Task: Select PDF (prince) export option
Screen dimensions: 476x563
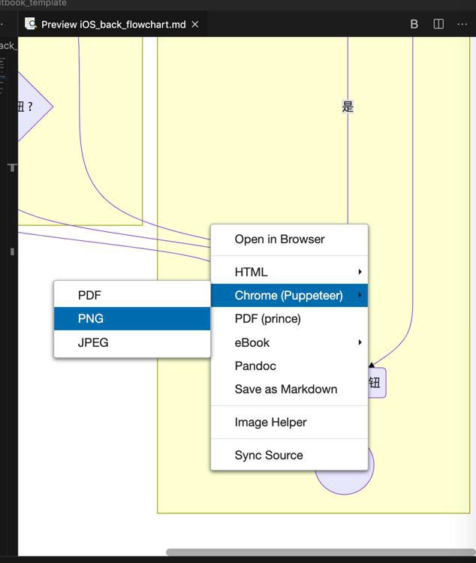Action: point(267,319)
